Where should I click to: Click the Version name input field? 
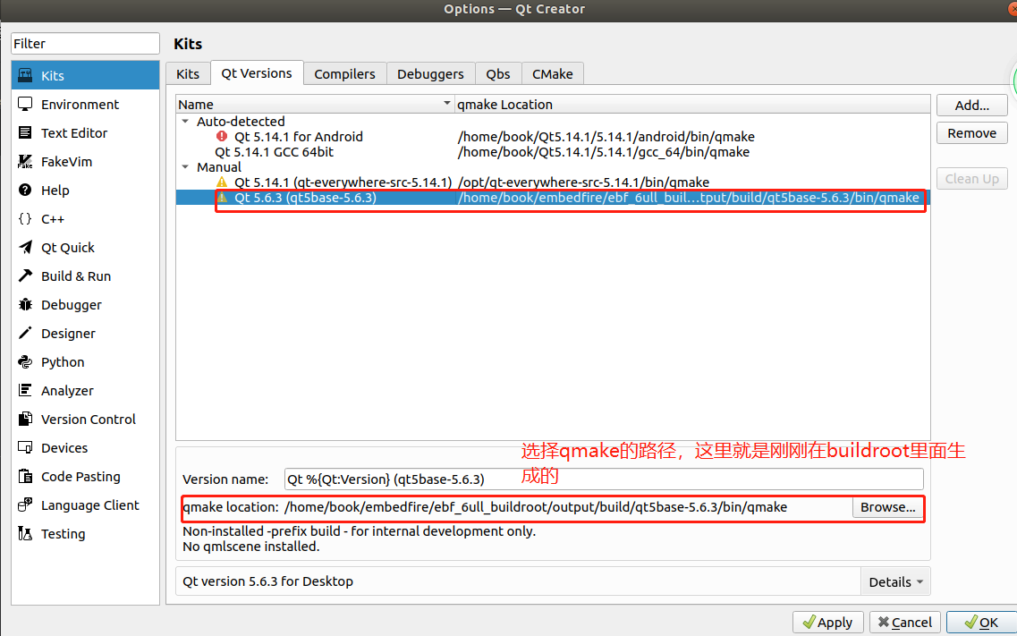pyautogui.click(x=603, y=479)
